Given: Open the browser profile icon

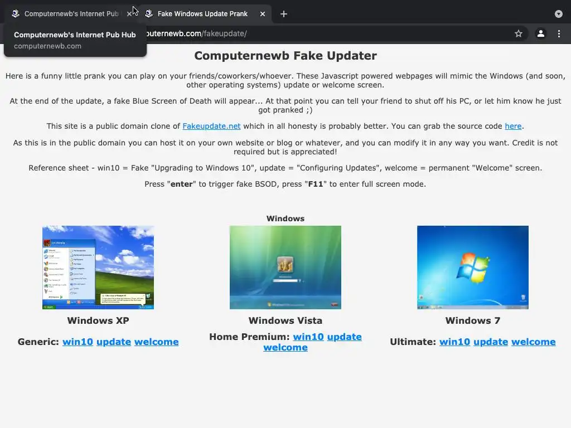Looking at the screenshot, I should (x=541, y=33).
